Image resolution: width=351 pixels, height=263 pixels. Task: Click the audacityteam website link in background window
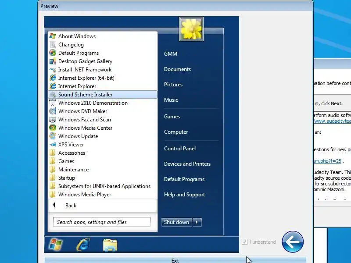(x=332, y=121)
